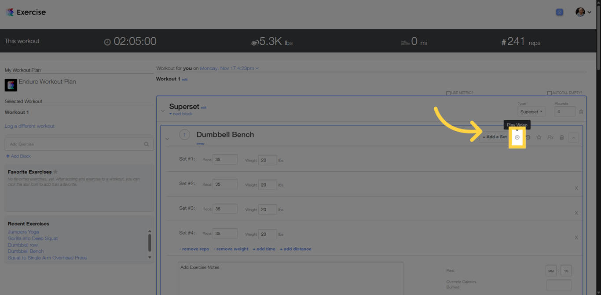Select Jumpers Yoga from Recent Exercises
This screenshot has height=295, width=601.
click(23, 232)
